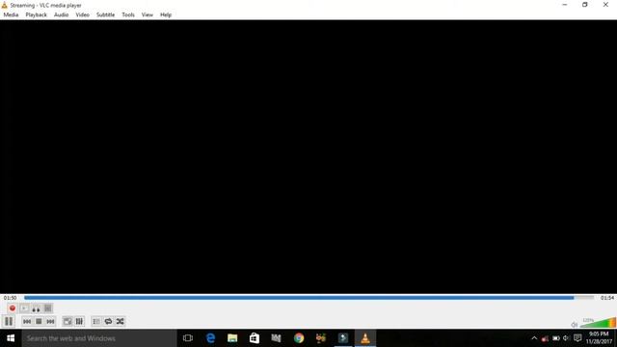Open the Help menu
617x347 pixels.
tap(166, 14)
